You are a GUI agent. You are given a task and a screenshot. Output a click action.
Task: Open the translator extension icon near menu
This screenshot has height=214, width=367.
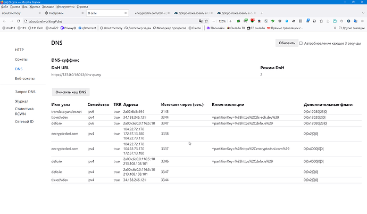pos(355,21)
